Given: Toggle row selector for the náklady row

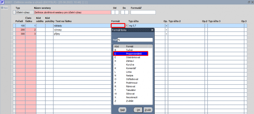Looking at the screenshot, I should [14, 26].
